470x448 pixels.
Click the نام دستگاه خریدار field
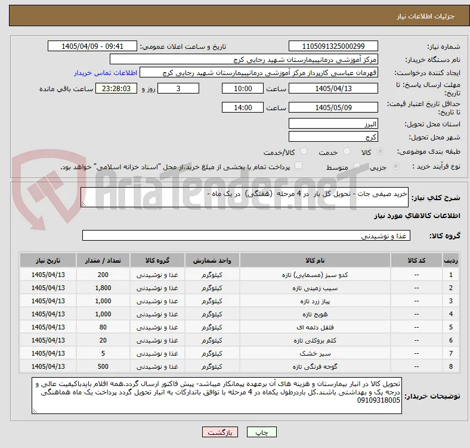click(244, 60)
